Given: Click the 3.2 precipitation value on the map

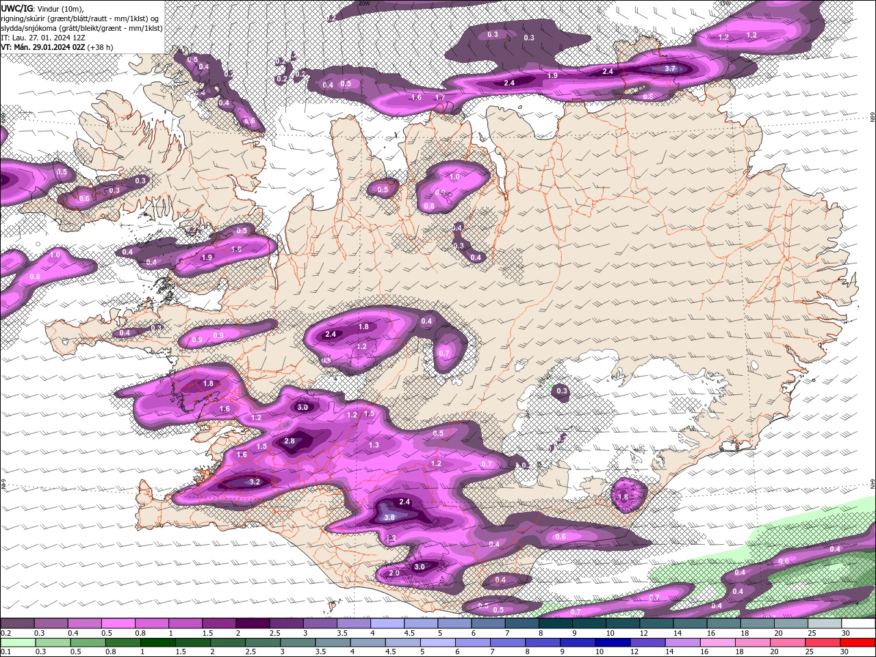Looking at the screenshot, I should (255, 482).
